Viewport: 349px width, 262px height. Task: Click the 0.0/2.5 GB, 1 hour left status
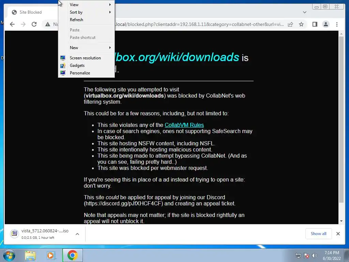coord(38,238)
